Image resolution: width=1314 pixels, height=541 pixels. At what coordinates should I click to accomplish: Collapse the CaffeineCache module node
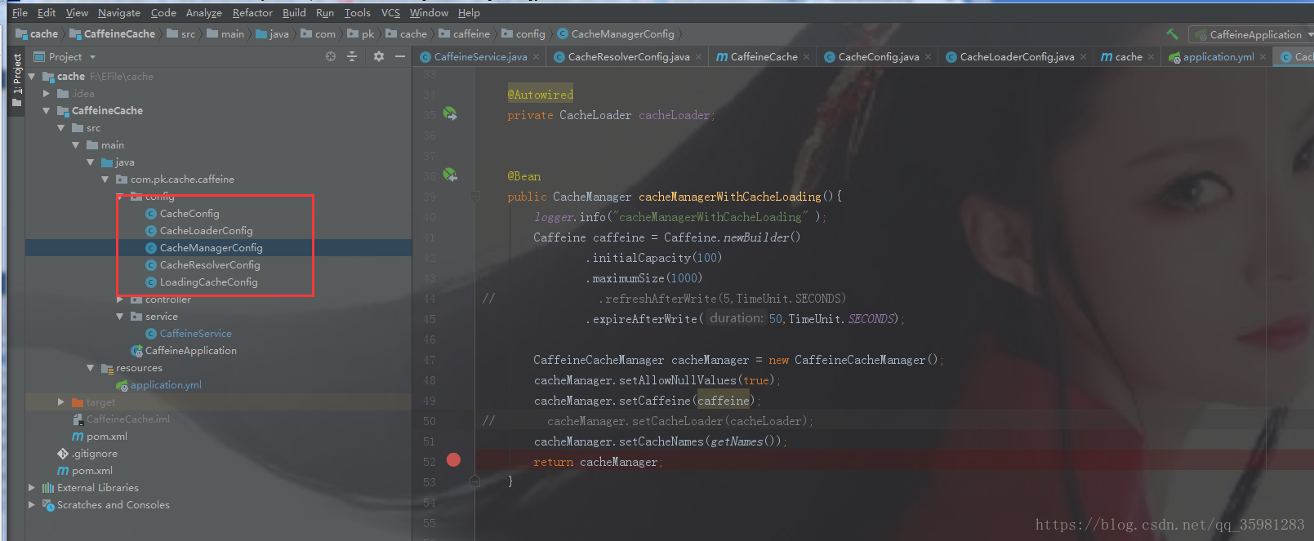(x=47, y=111)
